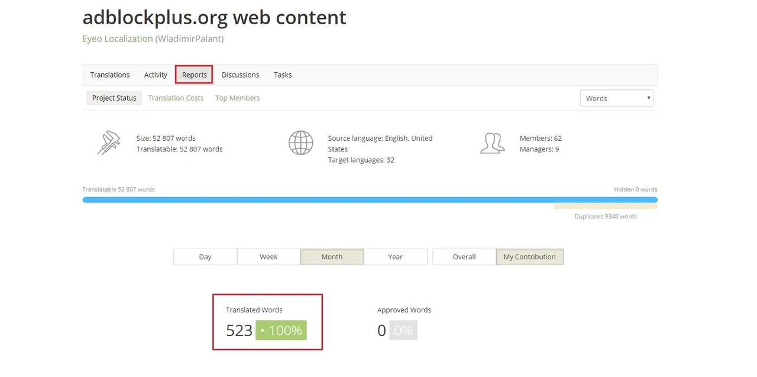The width and height of the screenshot is (757, 377).
Task: Switch to Overall statistics
Action: click(x=464, y=257)
